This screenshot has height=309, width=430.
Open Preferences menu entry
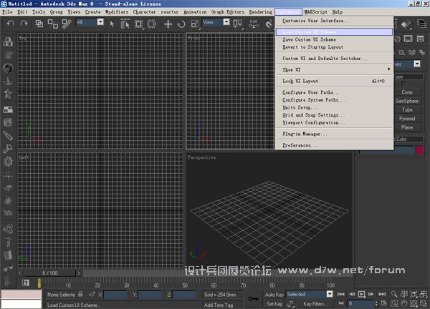click(334, 145)
